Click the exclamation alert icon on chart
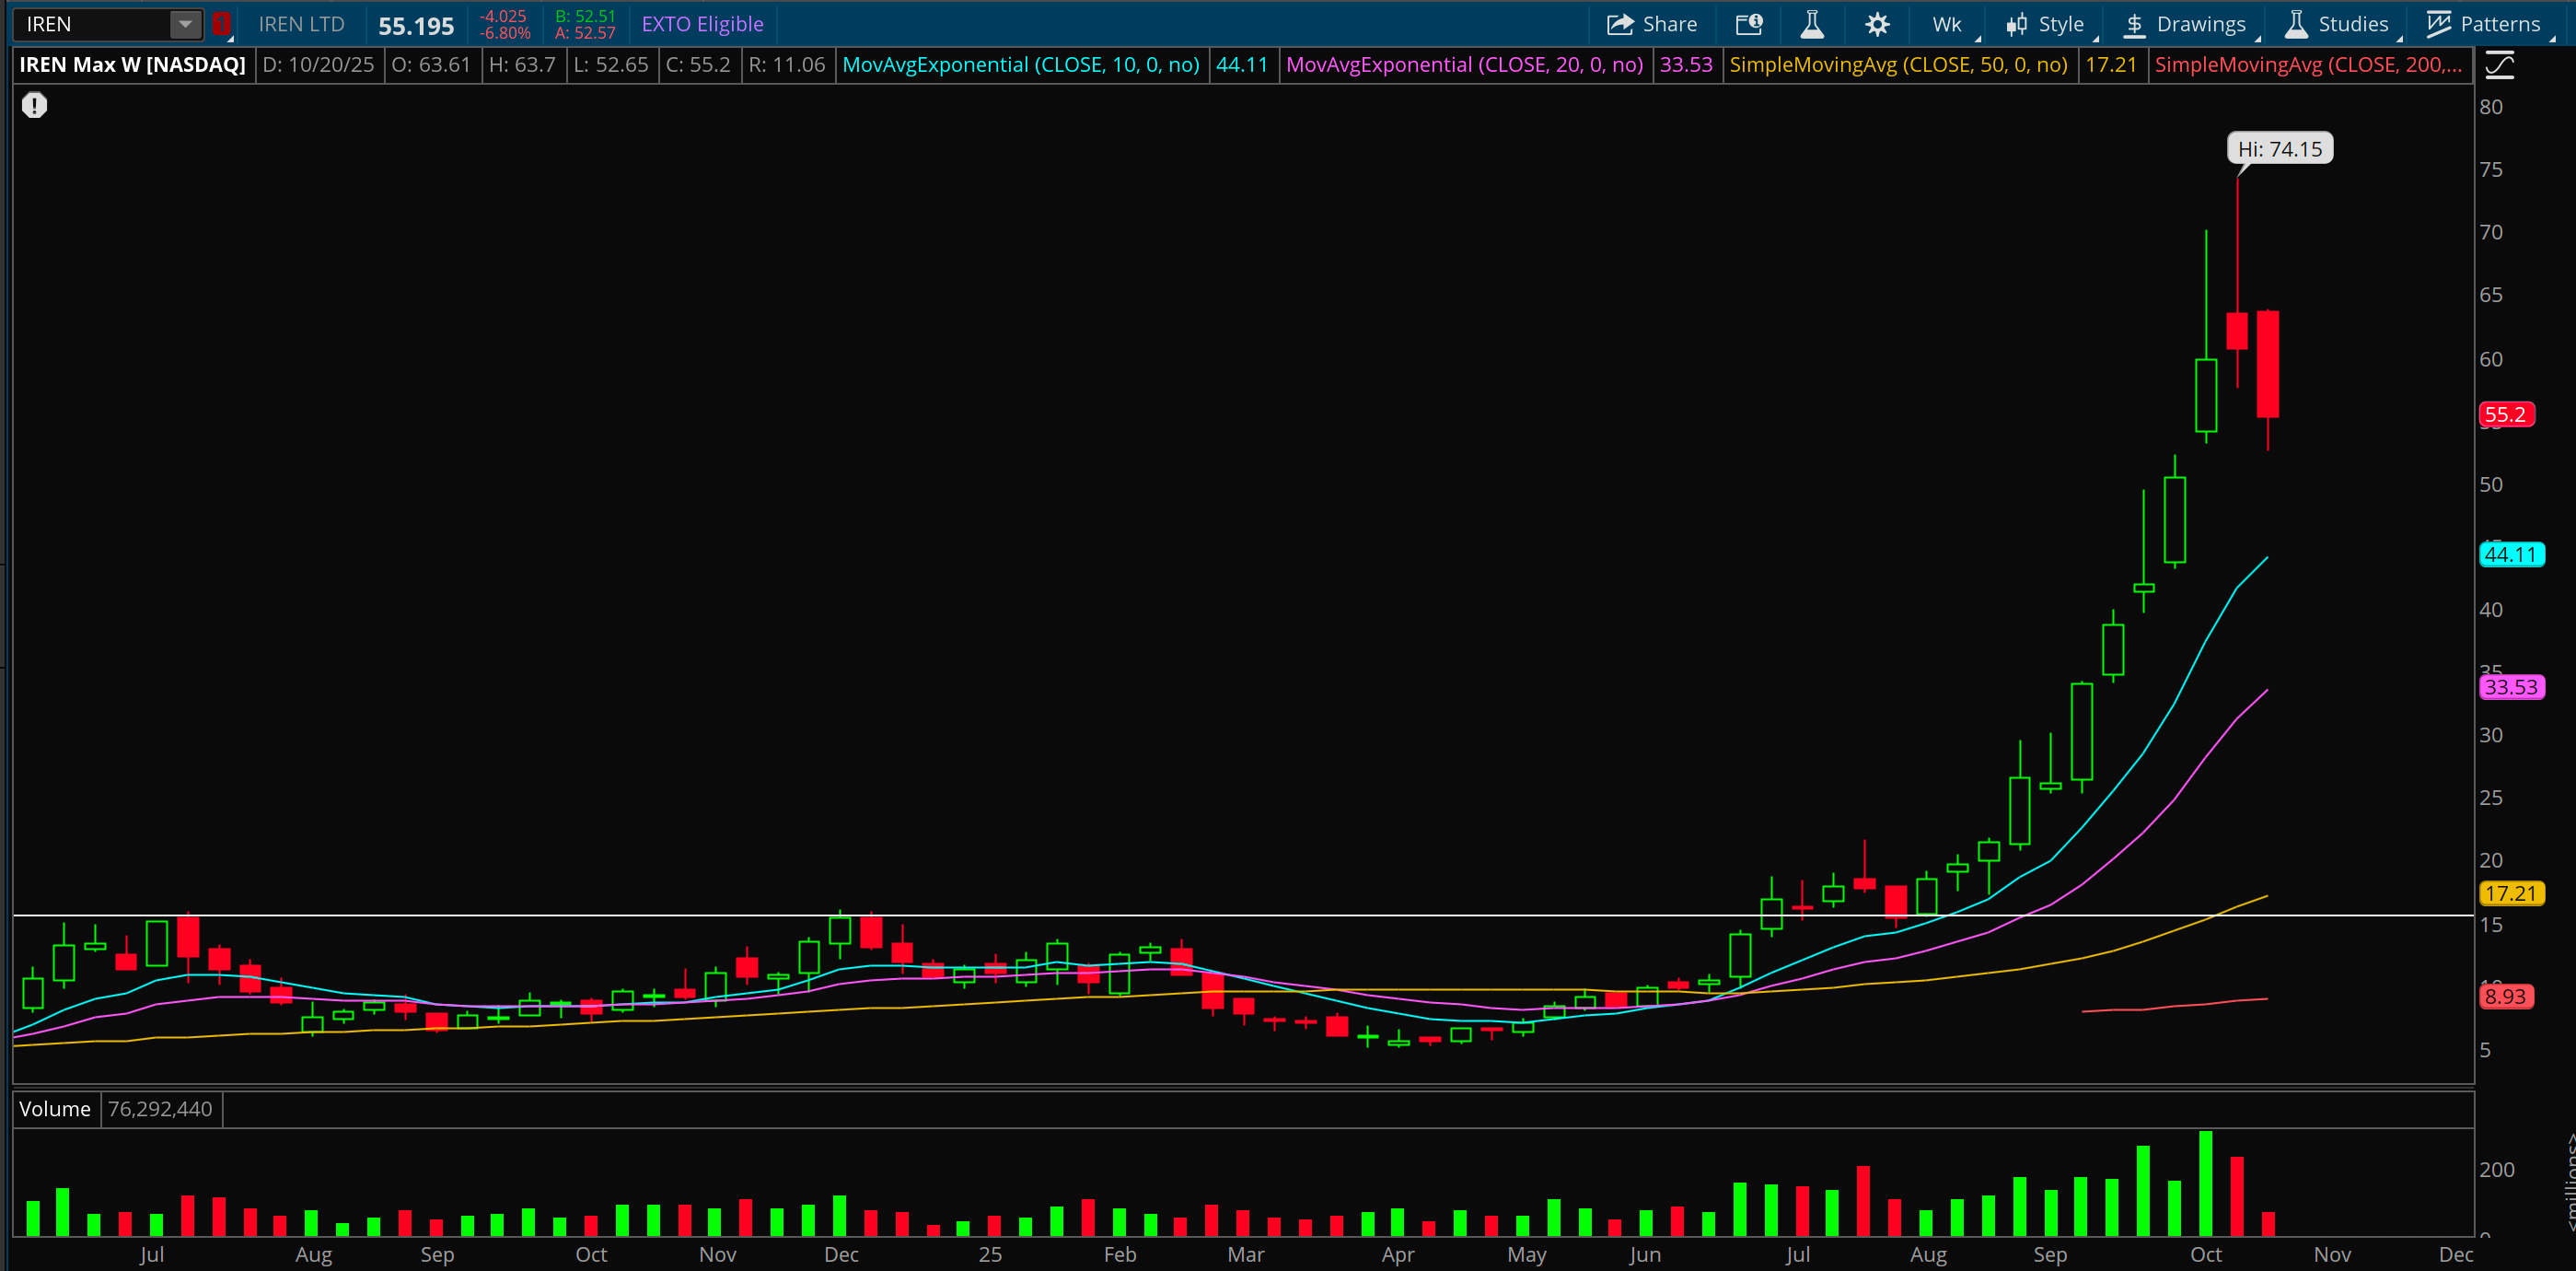The height and width of the screenshot is (1271, 2576). pos(35,105)
